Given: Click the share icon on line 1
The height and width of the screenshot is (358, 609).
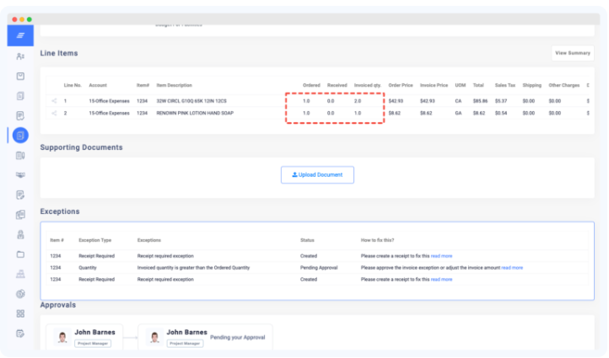Looking at the screenshot, I should click(x=54, y=101).
